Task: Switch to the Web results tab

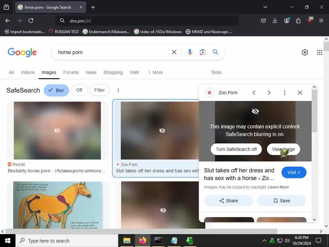Action: (134, 72)
